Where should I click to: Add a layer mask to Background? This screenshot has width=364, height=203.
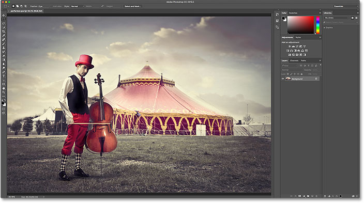click(x=299, y=196)
